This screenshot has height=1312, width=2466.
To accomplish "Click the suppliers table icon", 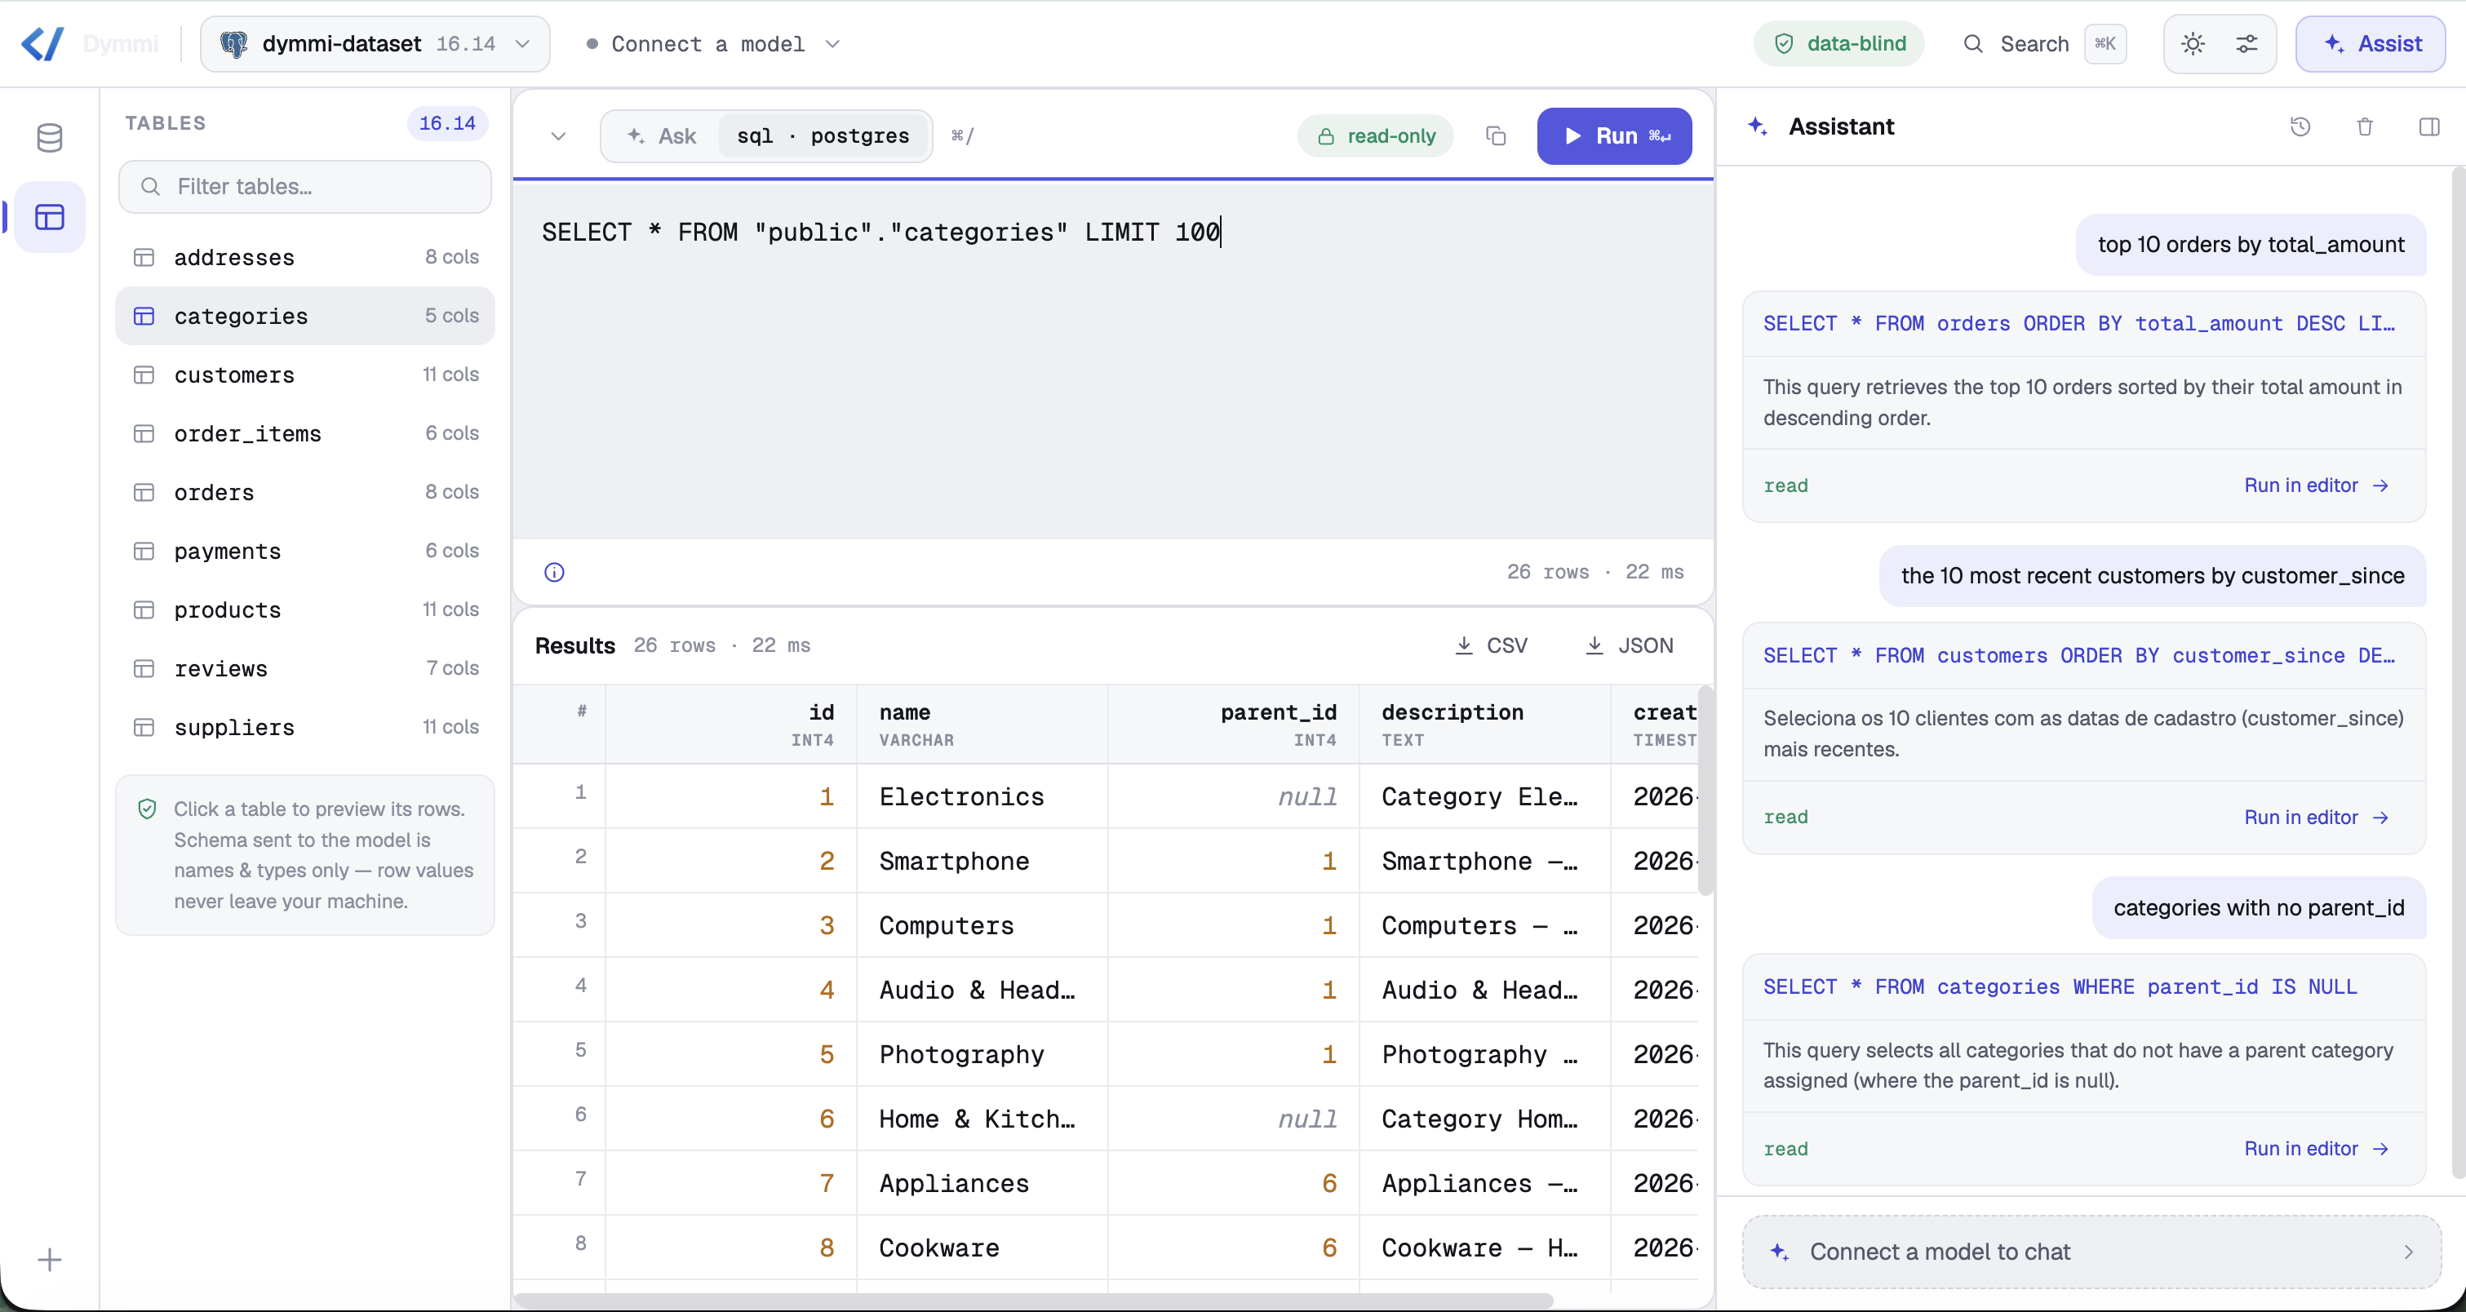I will point(144,727).
